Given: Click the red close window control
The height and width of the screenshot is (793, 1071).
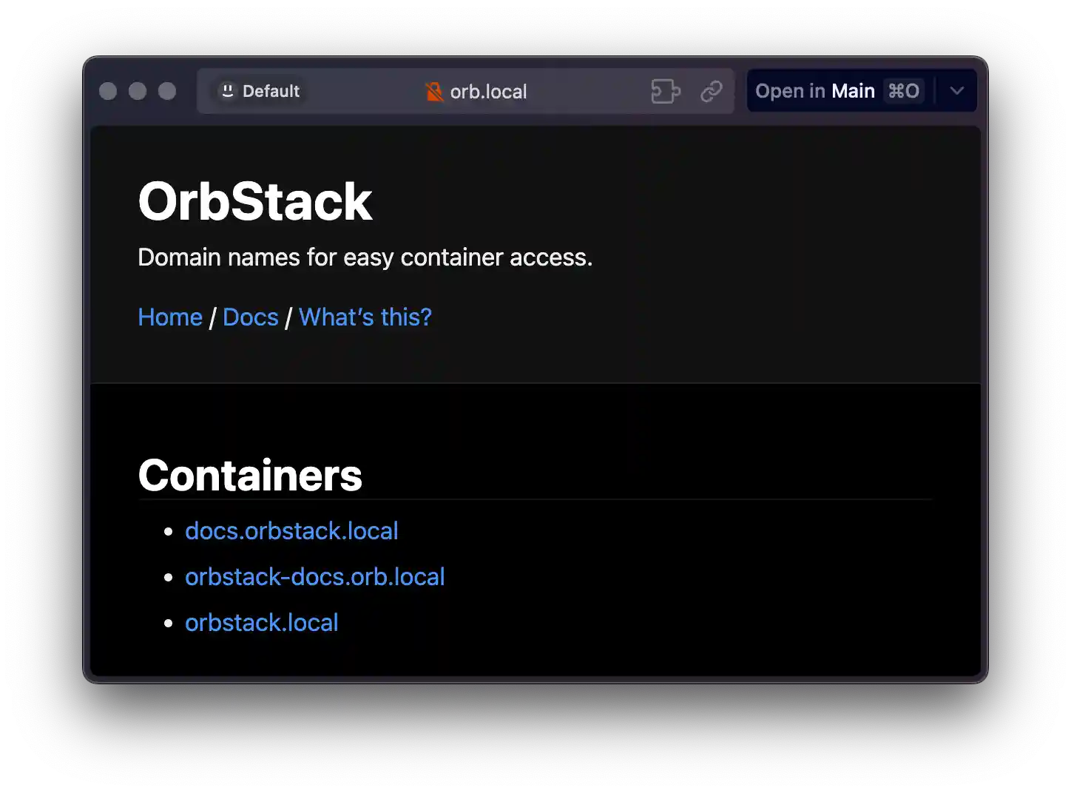Looking at the screenshot, I should coord(108,91).
